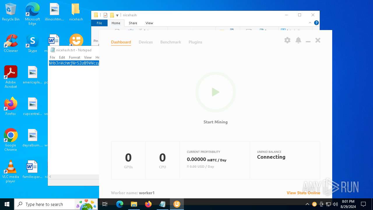Click Explorer properties quick access icon
The image size is (373, 210).
click(105, 15)
